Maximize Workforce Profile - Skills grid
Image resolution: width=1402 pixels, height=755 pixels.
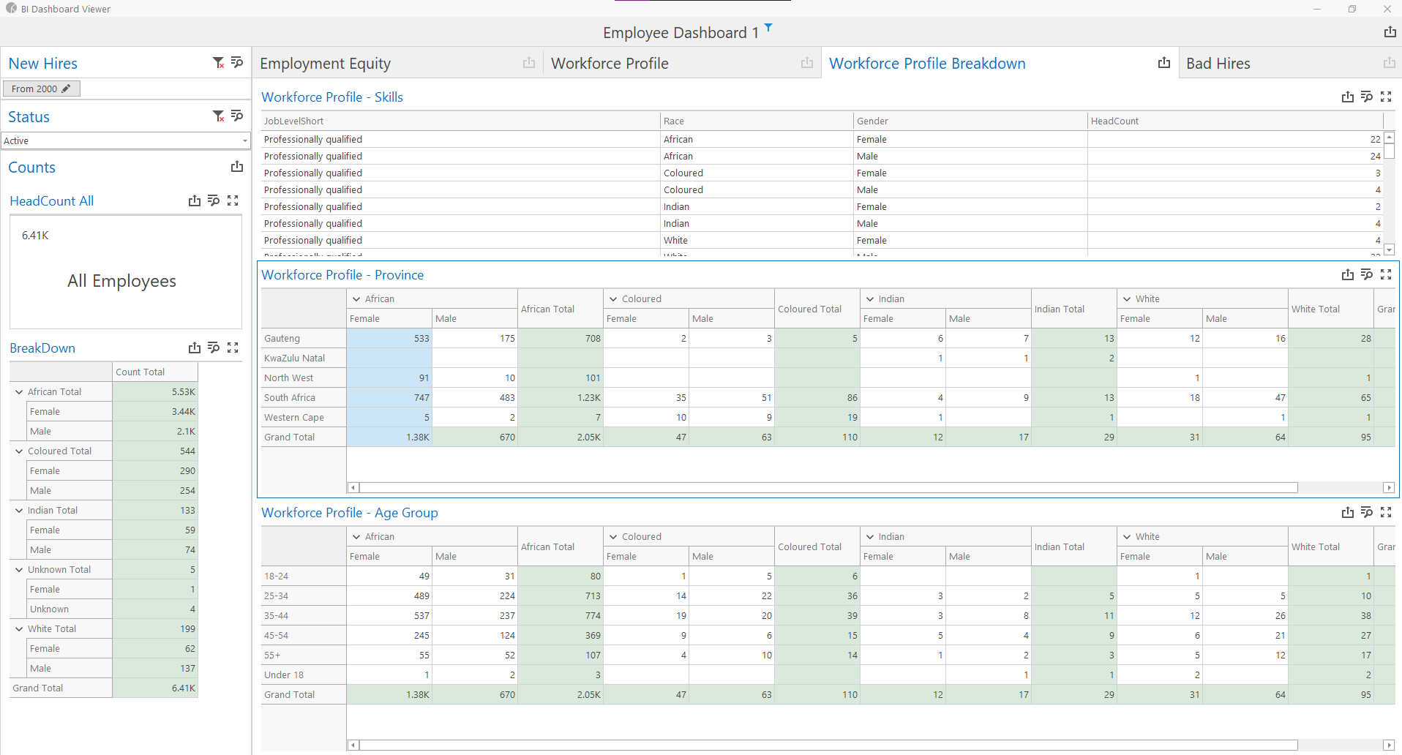pyautogui.click(x=1386, y=97)
